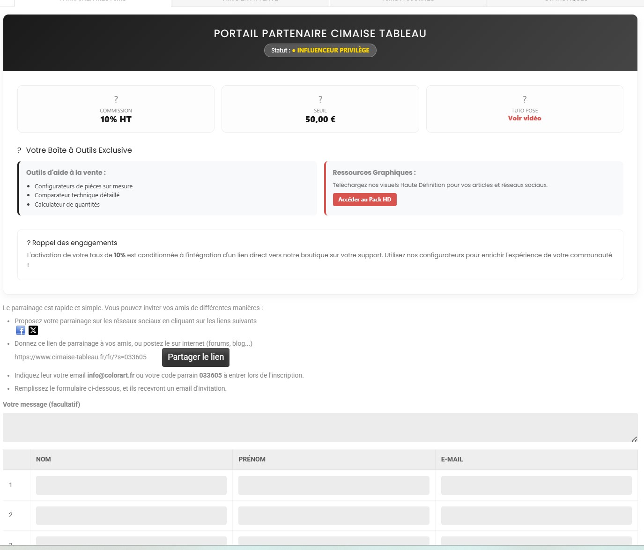Click the question mark beside Votre Boîte à Outils
The height and width of the screenshot is (550, 644).
click(x=19, y=150)
